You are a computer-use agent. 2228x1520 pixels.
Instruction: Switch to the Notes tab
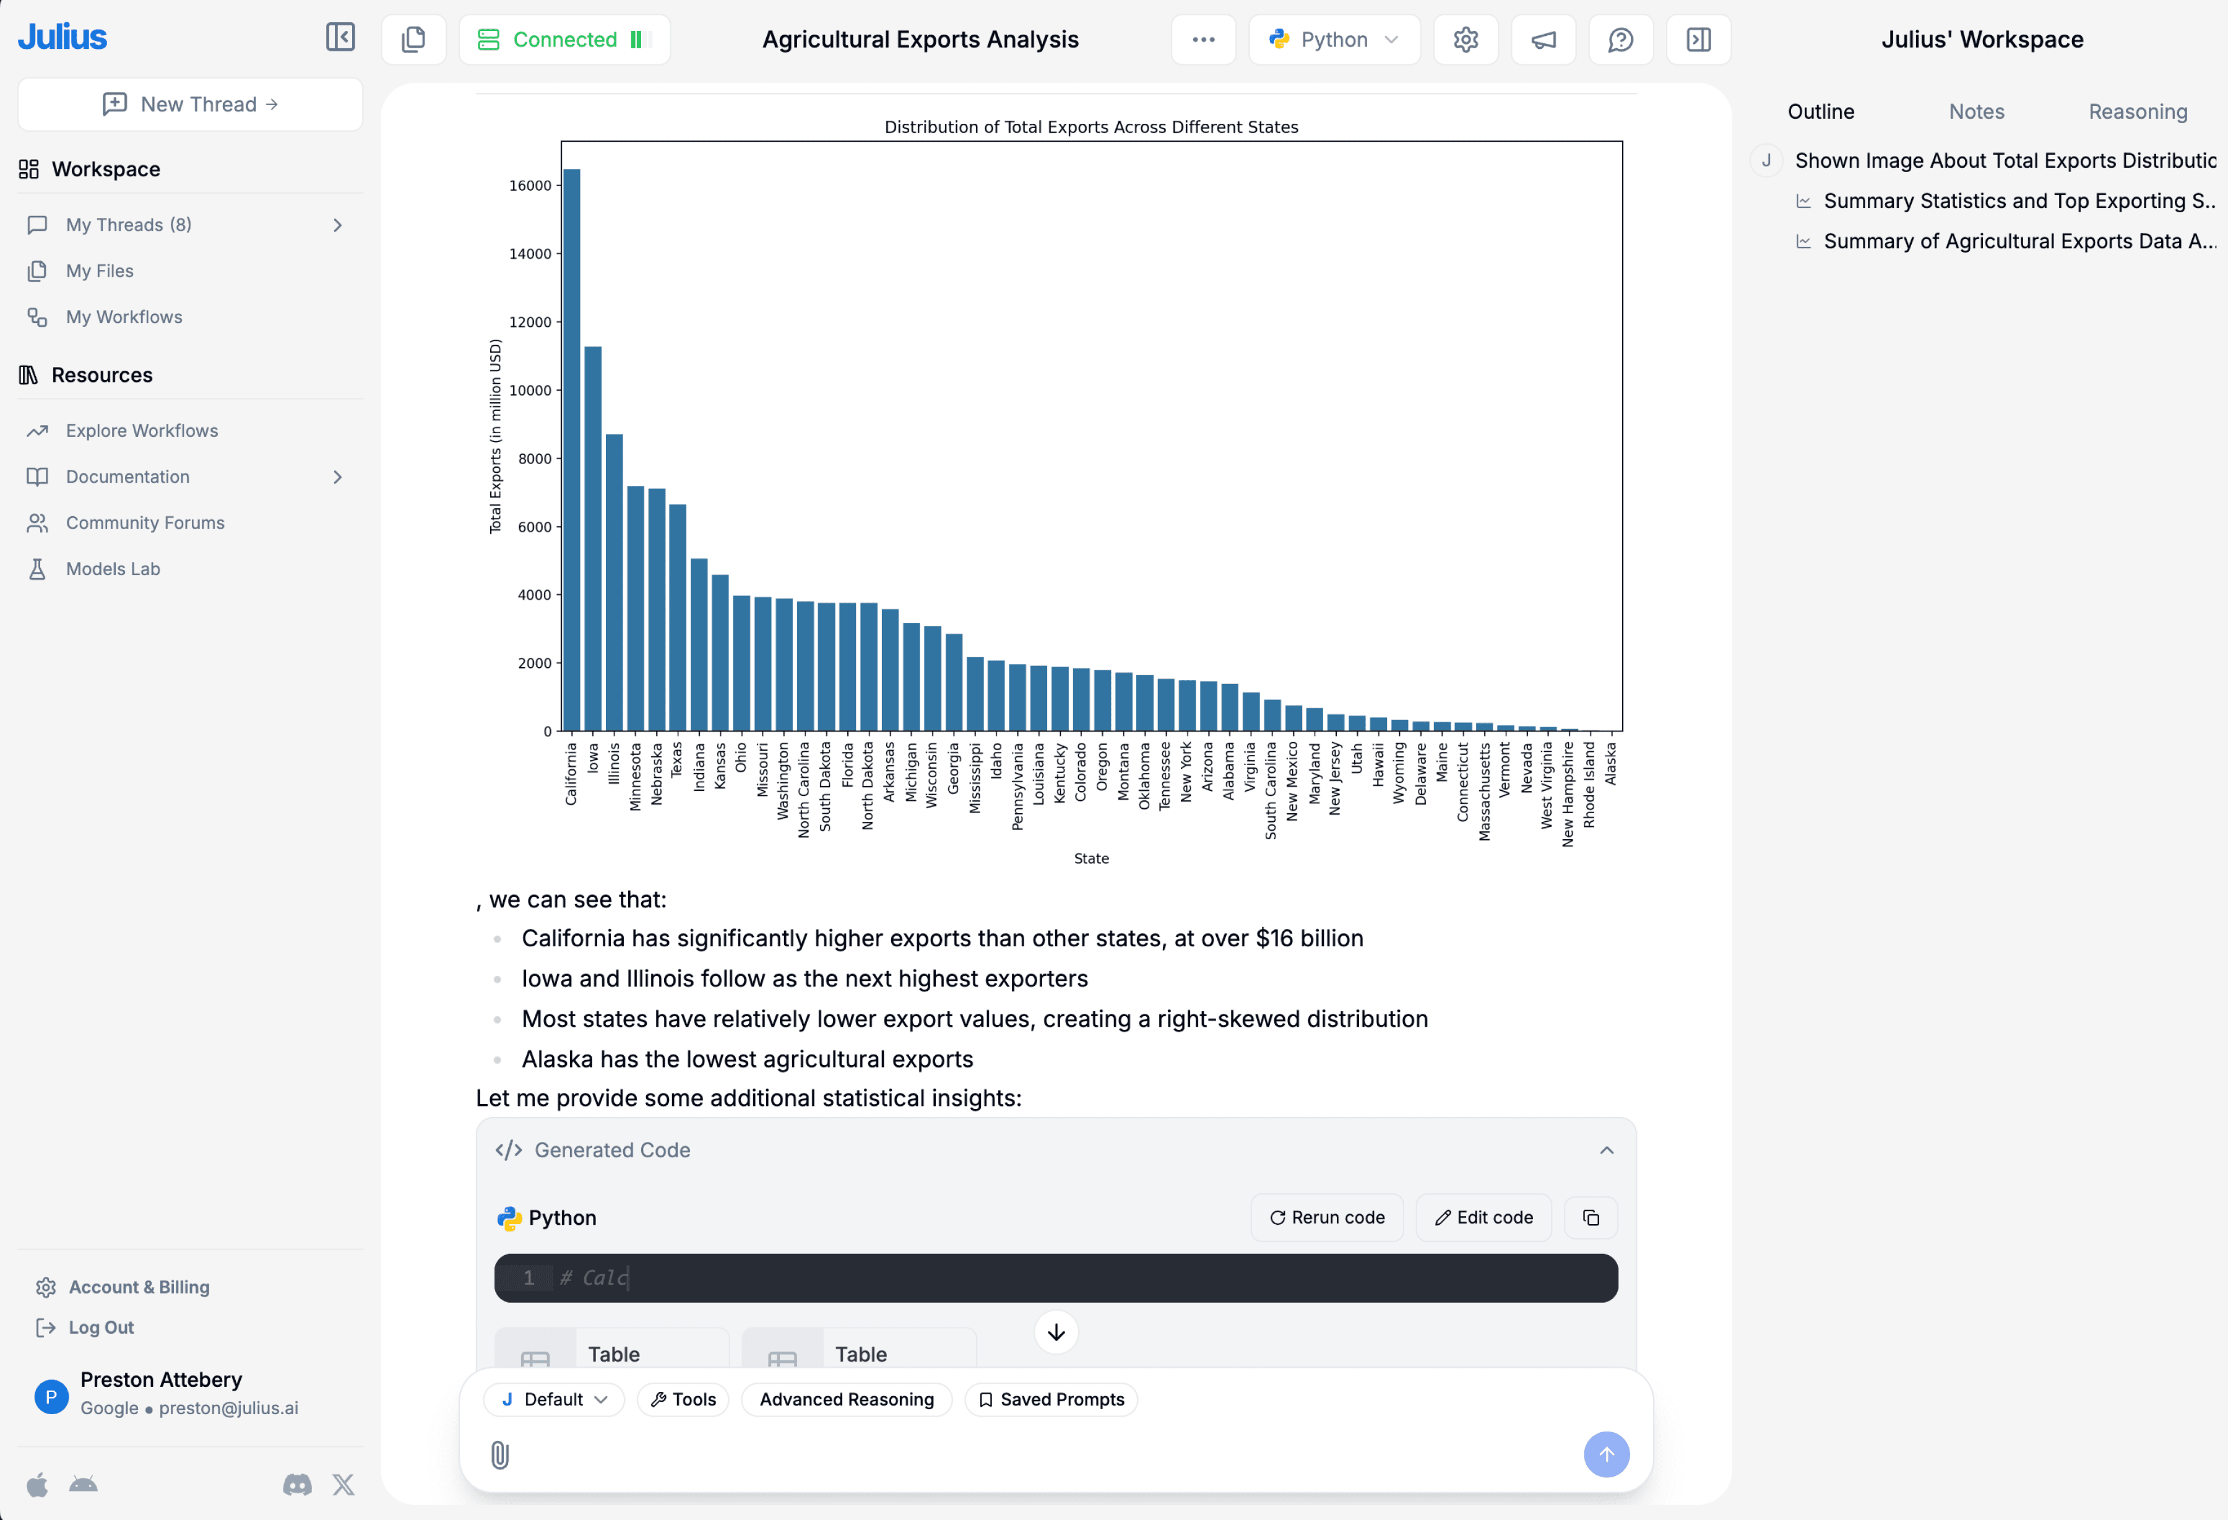pyautogui.click(x=1977, y=111)
